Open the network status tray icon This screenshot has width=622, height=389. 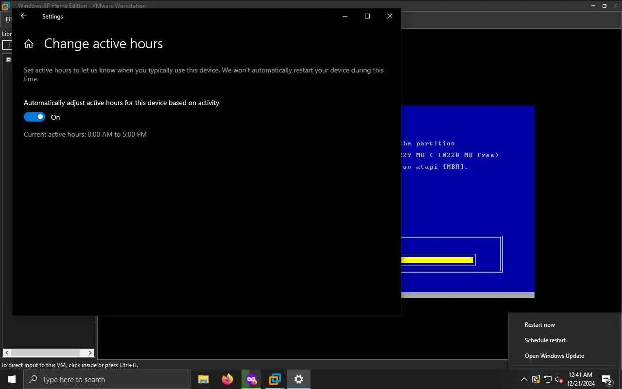(548, 379)
